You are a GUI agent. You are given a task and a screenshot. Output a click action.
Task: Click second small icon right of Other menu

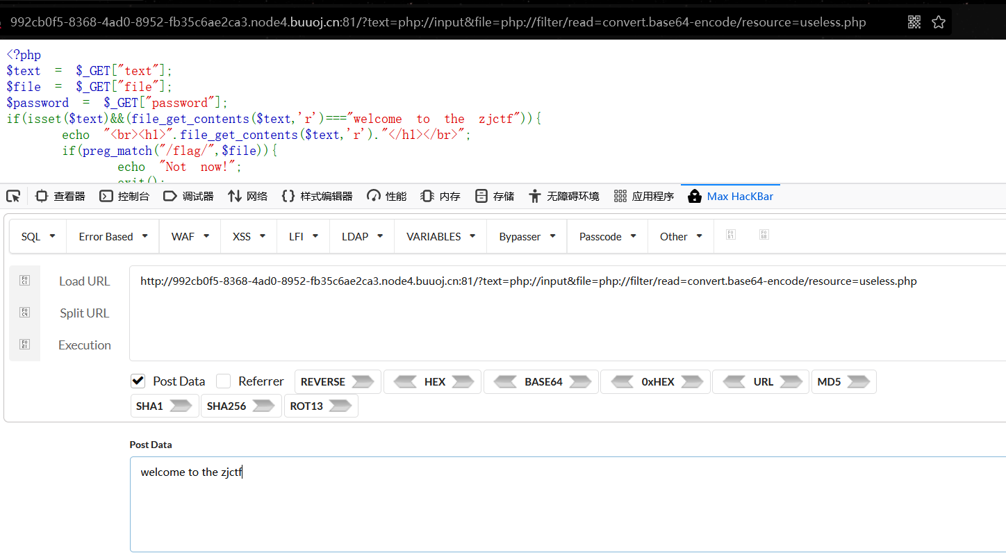tap(764, 236)
